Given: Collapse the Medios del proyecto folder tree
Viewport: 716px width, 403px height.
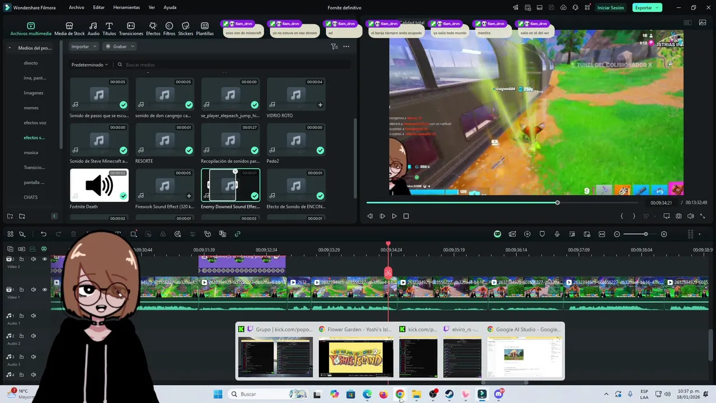Looking at the screenshot, I should coord(10,48).
